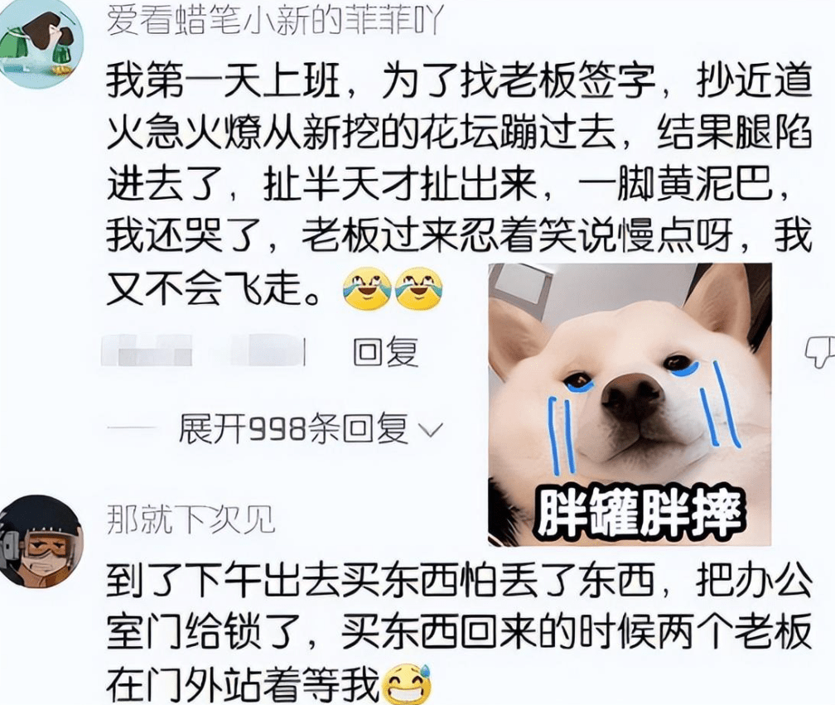This screenshot has width=835, height=705.
Task: Tap the sweat-smile emoji in second comment
Action: click(408, 683)
